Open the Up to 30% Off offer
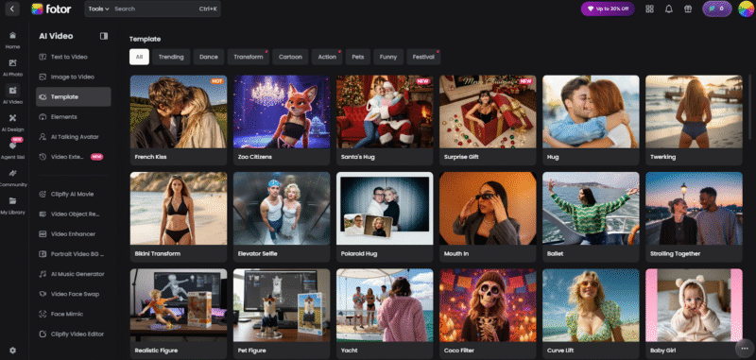 (x=607, y=9)
